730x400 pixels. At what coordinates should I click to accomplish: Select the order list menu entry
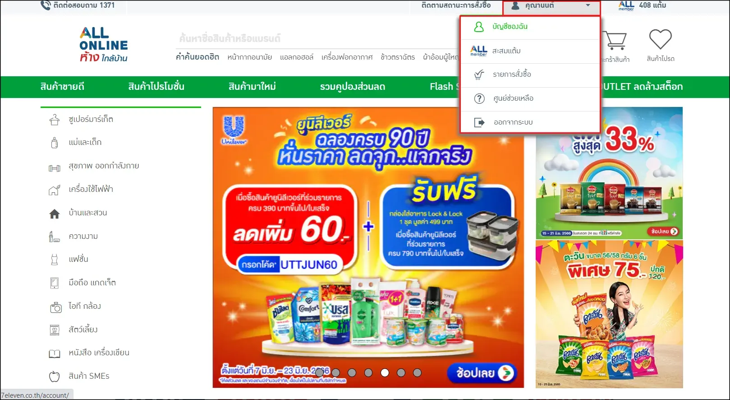tap(511, 74)
